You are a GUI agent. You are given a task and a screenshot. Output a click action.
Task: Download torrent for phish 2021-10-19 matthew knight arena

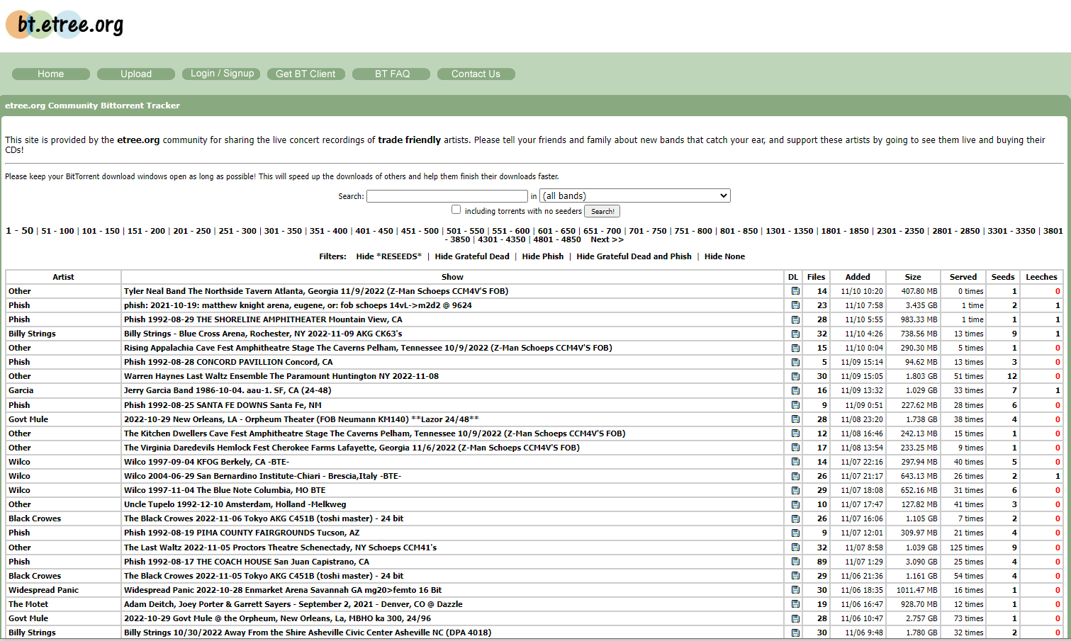point(795,305)
